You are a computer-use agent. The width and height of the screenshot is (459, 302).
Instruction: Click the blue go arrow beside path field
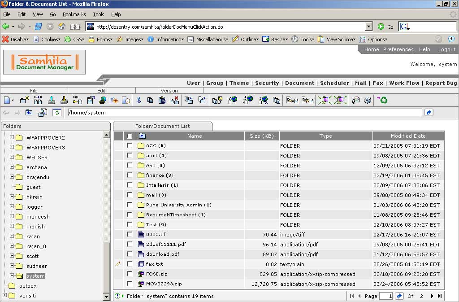pos(429,113)
